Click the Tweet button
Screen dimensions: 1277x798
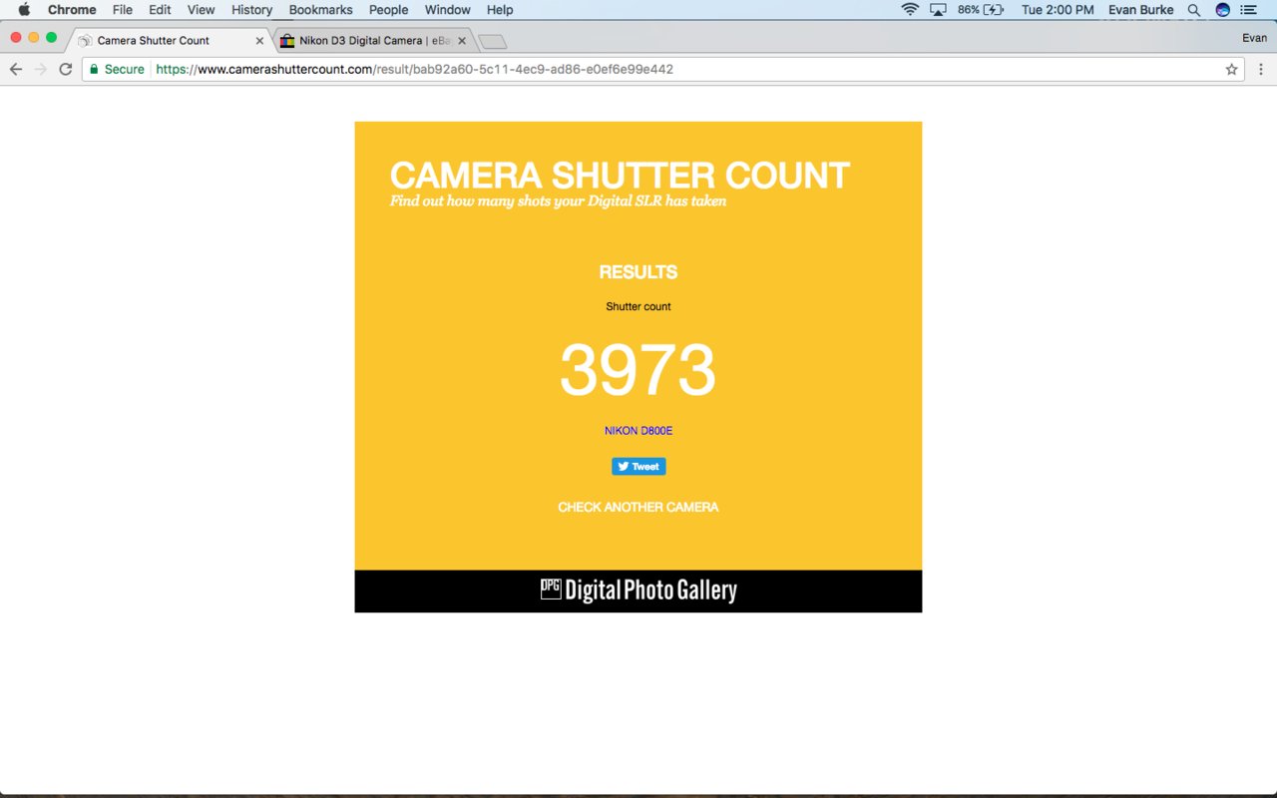click(638, 467)
